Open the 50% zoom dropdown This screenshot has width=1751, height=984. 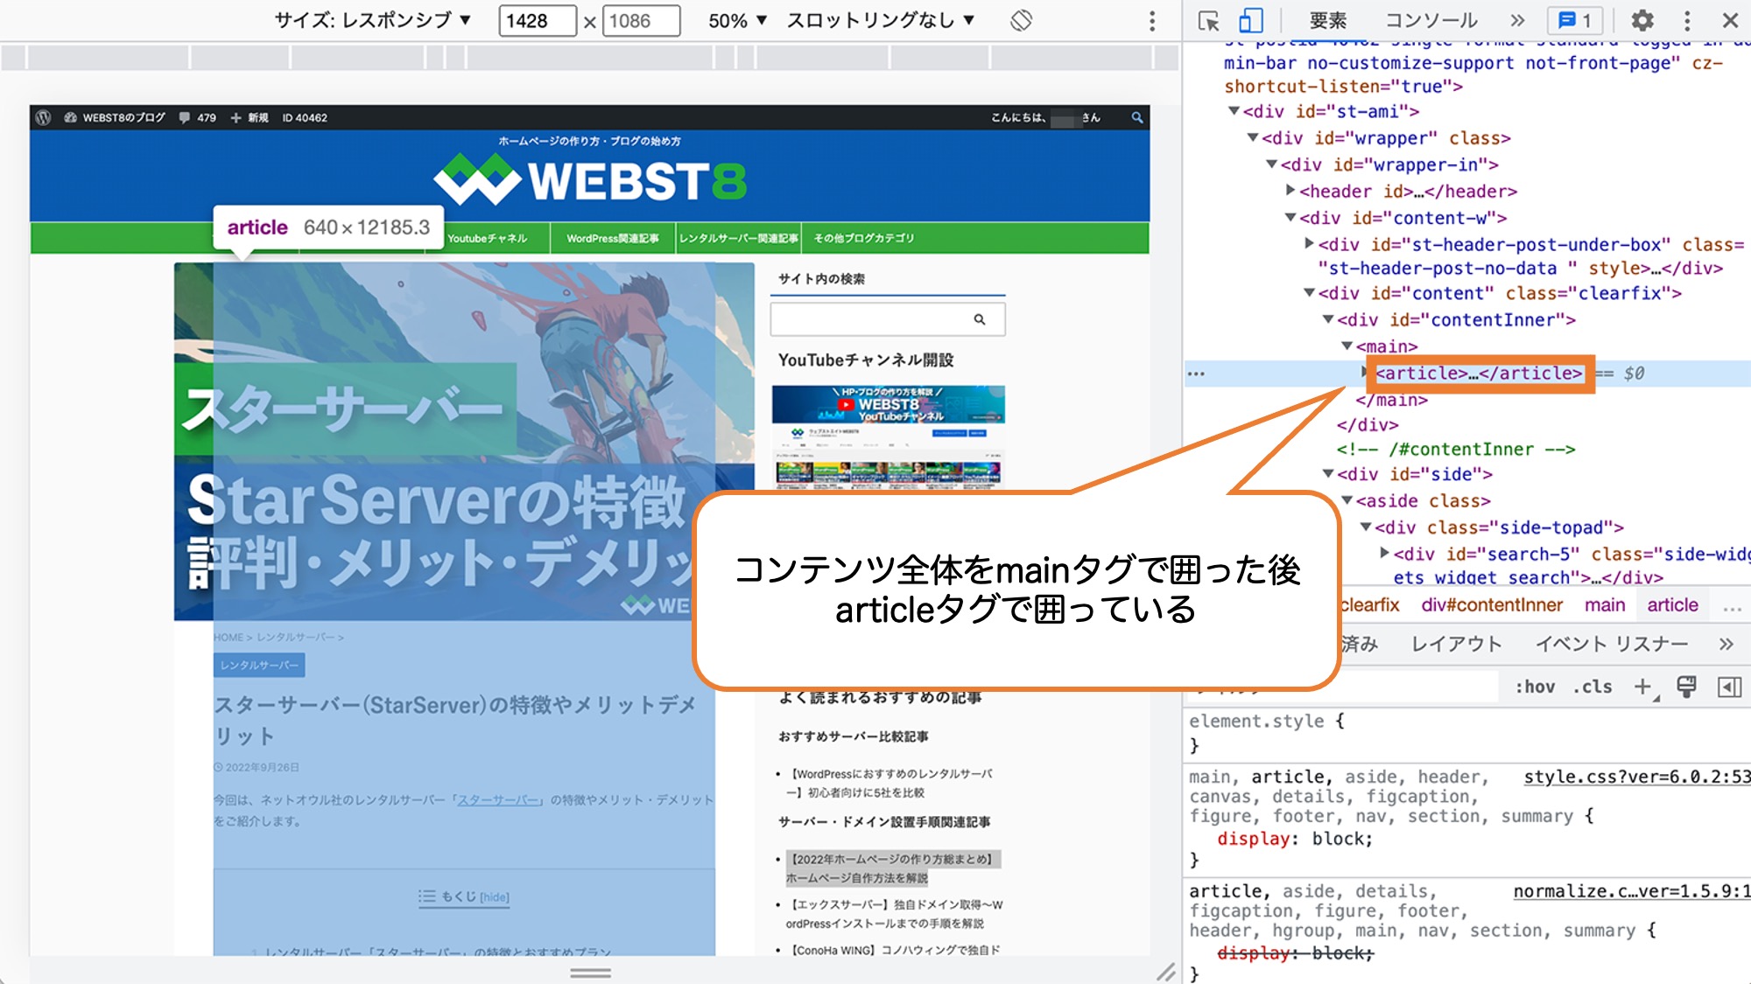coord(737,20)
